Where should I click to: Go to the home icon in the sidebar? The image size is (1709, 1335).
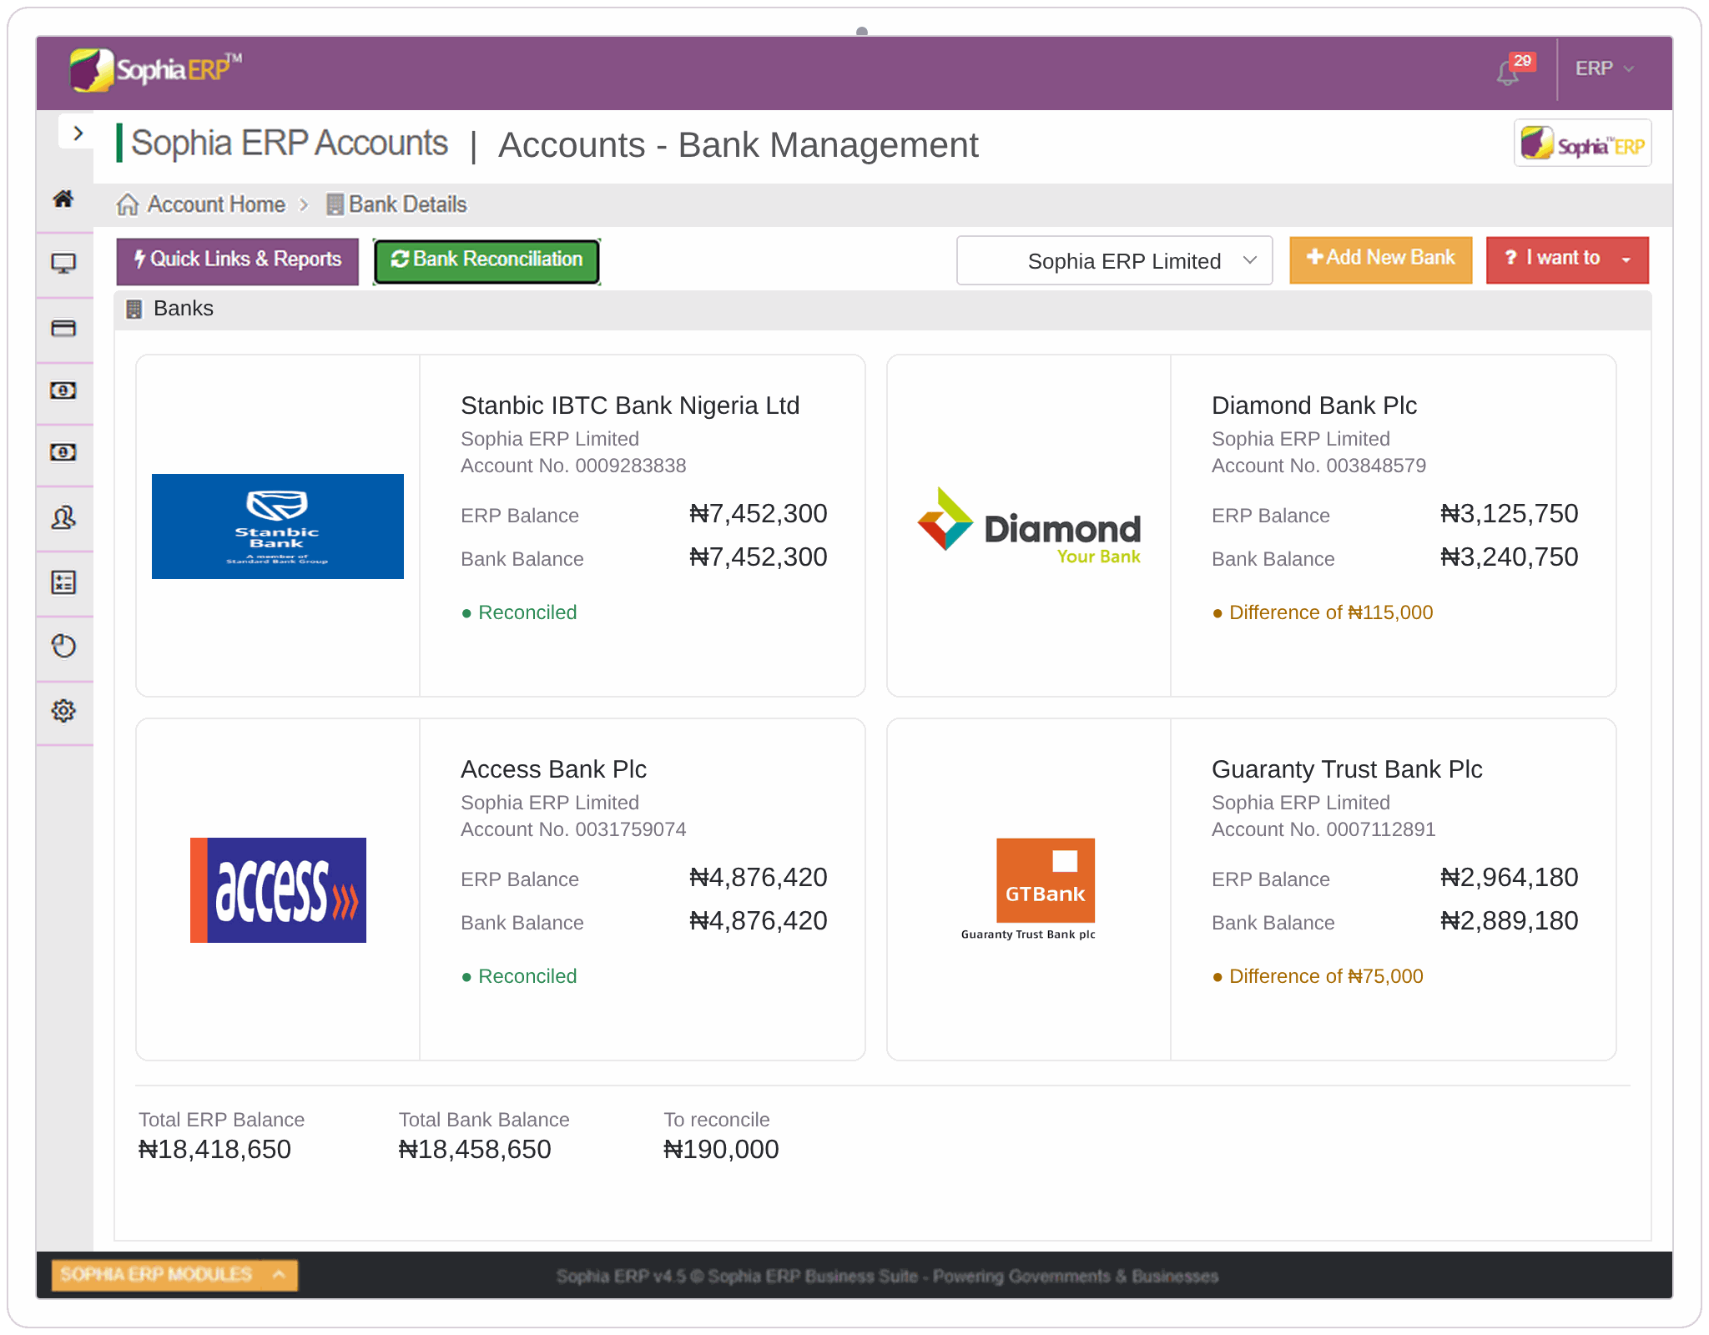click(63, 199)
